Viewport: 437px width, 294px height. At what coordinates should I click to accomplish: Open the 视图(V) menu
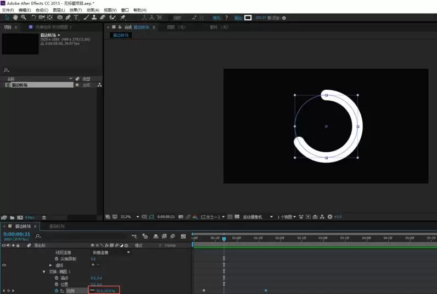(110, 10)
